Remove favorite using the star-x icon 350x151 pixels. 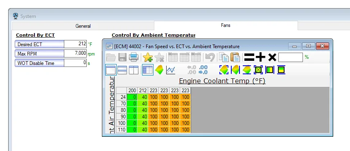click(159, 58)
